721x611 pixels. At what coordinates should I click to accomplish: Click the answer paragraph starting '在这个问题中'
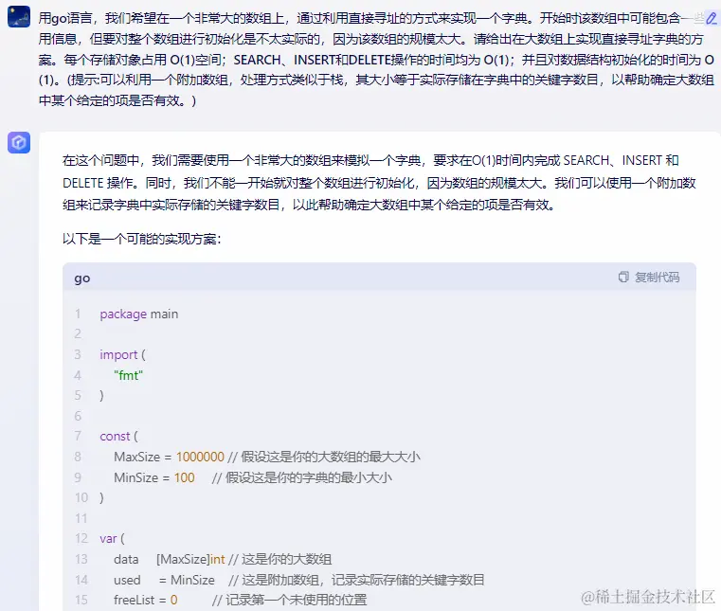coord(379,183)
